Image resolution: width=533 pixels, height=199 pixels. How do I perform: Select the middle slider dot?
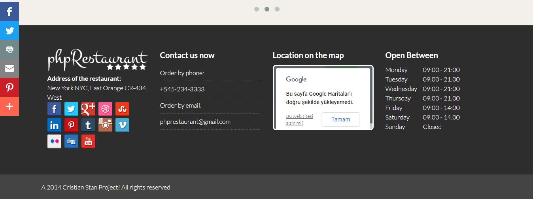tap(267, 9)
